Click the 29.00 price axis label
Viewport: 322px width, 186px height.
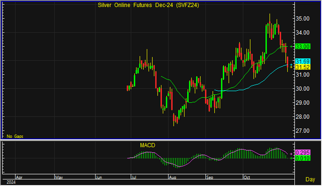tap(302, 103)
